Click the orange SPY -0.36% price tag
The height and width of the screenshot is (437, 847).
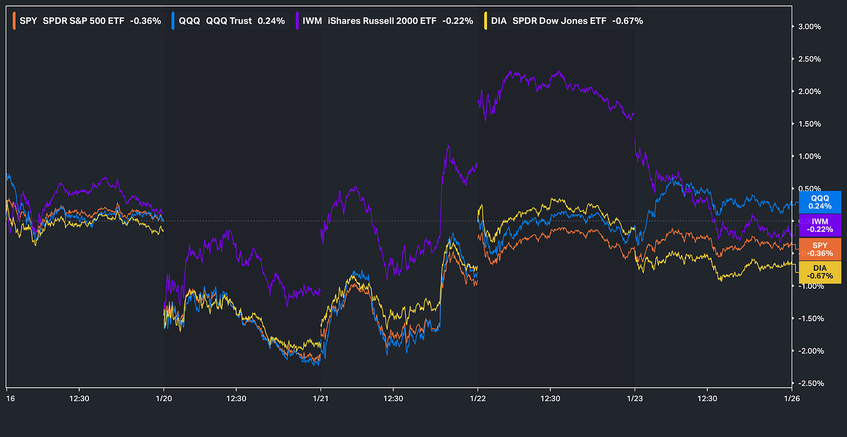(820, 249)
